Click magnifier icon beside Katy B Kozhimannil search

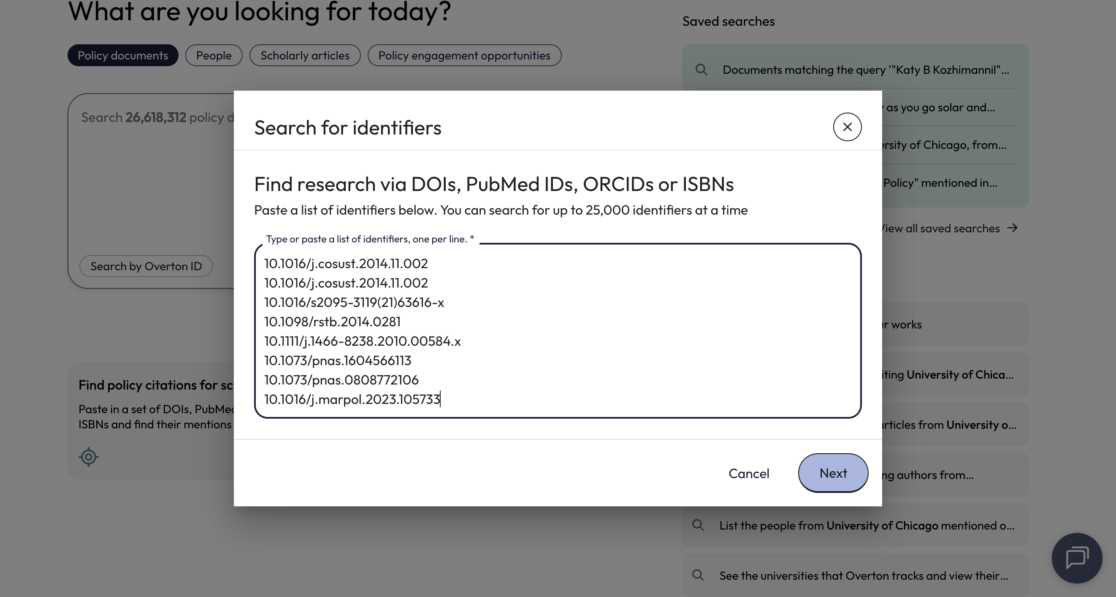(701, 70)
